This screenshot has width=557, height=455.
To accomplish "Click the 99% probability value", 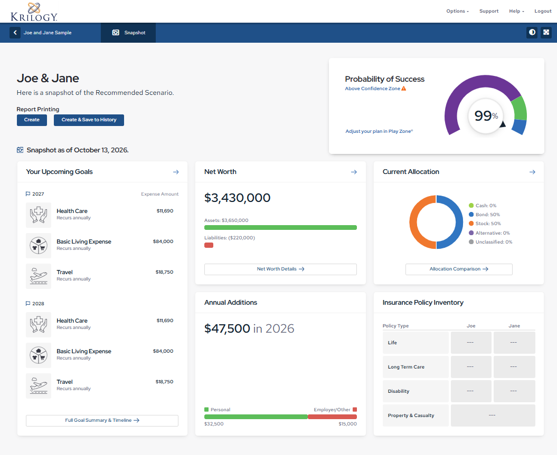I will pos(486,115).
